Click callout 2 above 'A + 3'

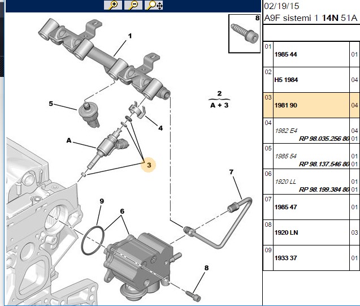[219, 93]
